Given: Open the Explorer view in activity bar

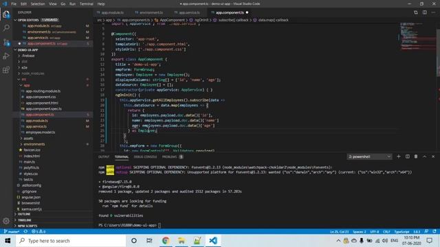Looking at the screenshot, I should (x=6, y=14).
